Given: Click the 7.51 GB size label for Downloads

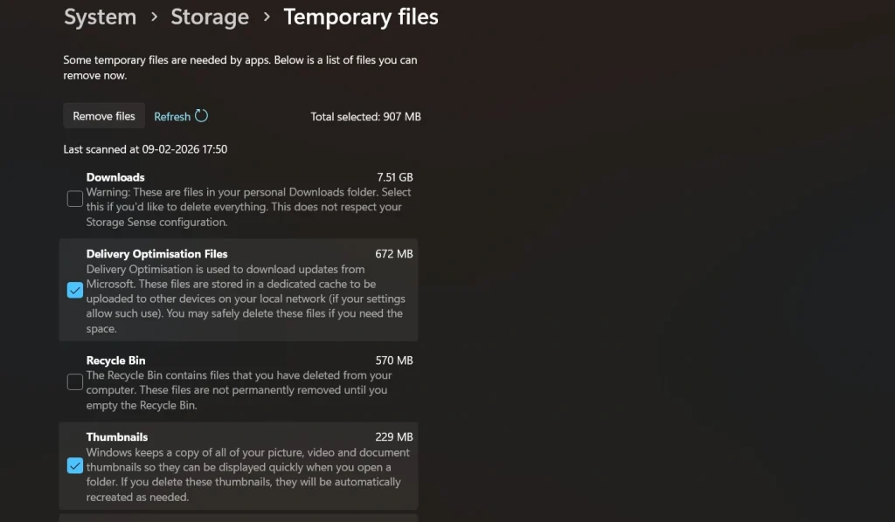Looking at the screenshot, I should click(395, 177).
